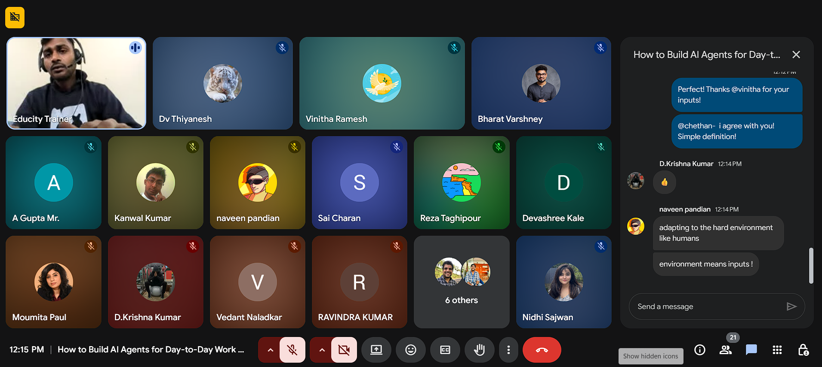
Task: Click message 'adapting to the hard environment like humans'
Action: point(718,233)
